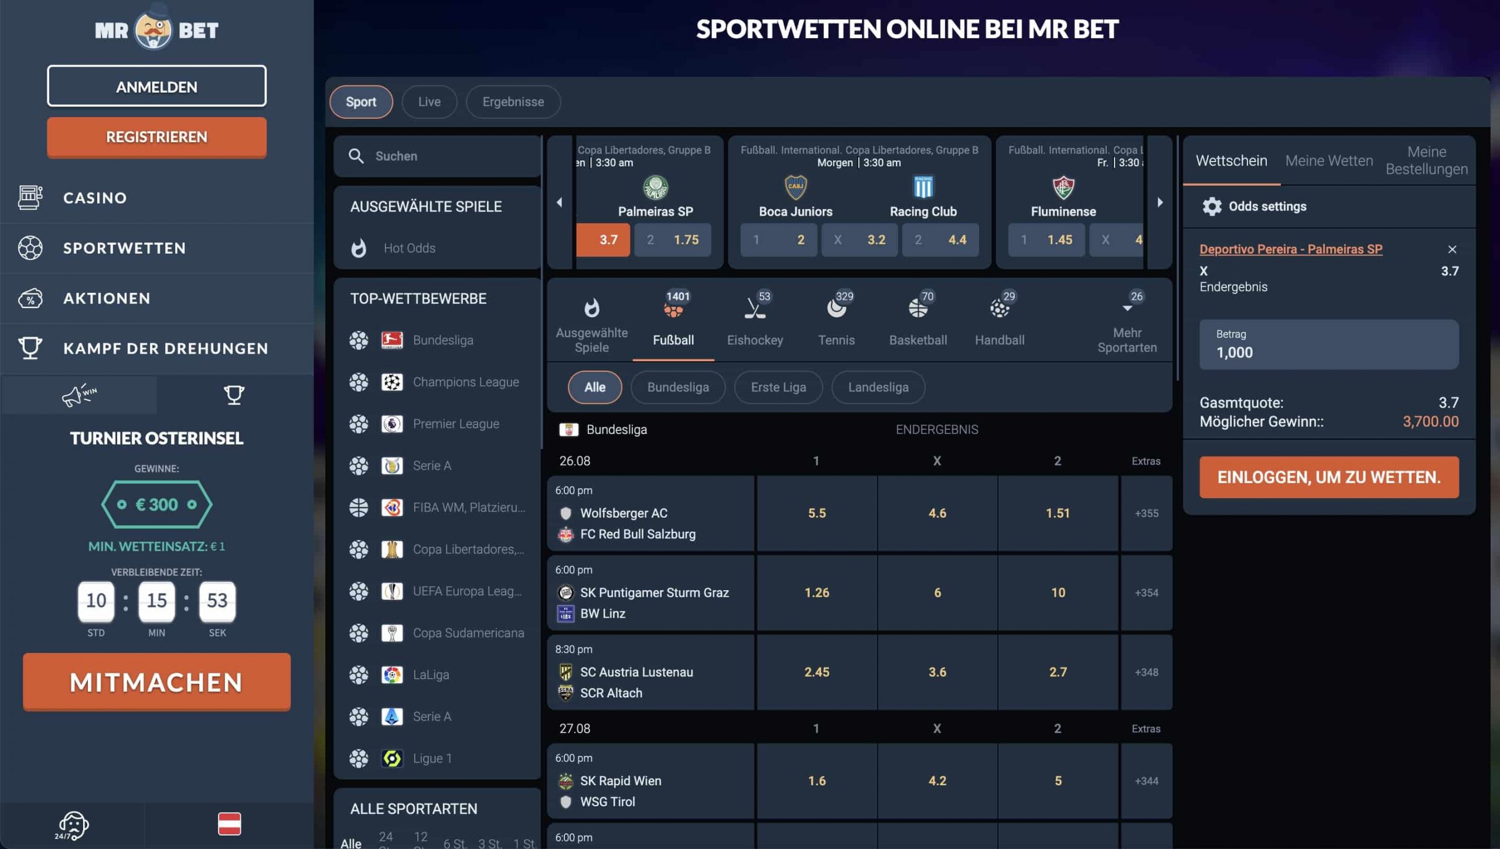Switch to Meine Wetten tab
This screenshot has height=849, width=1500.
(1329, 161)
